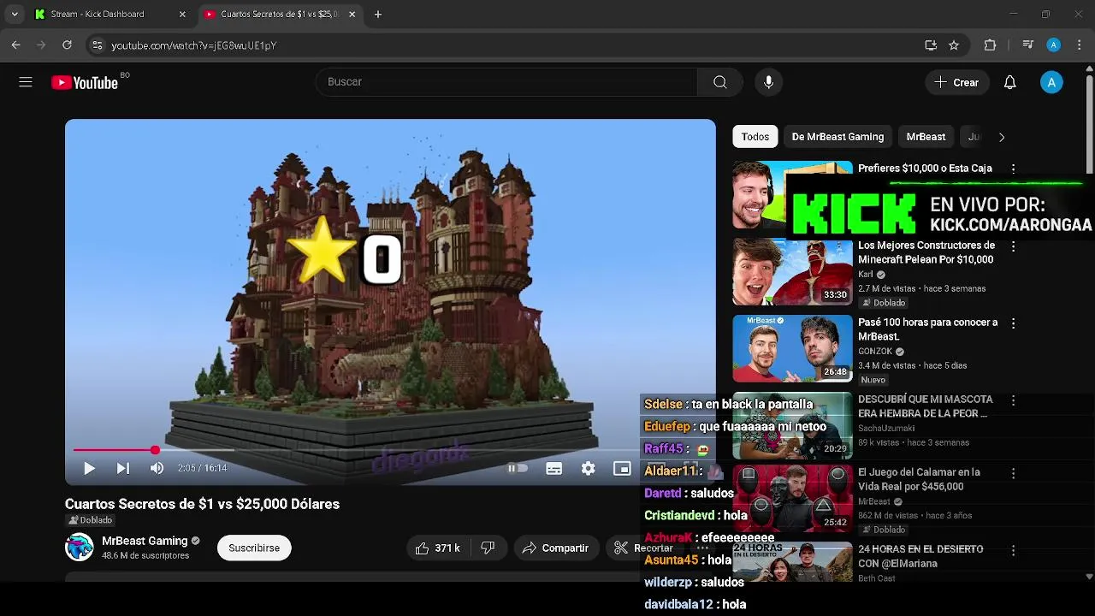This screenshot has width=1095, height=616.
Task: Go to the YouTube home logo
Action: tap(85, 82)
